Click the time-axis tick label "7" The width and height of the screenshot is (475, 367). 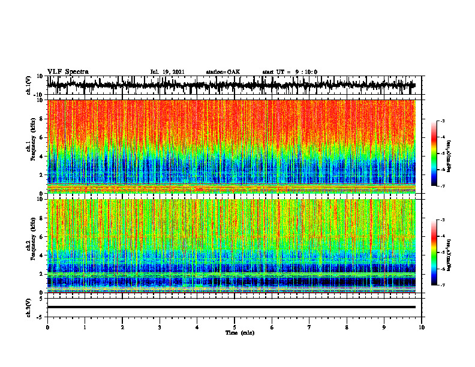pyautogui.click(x=309, y=327)
